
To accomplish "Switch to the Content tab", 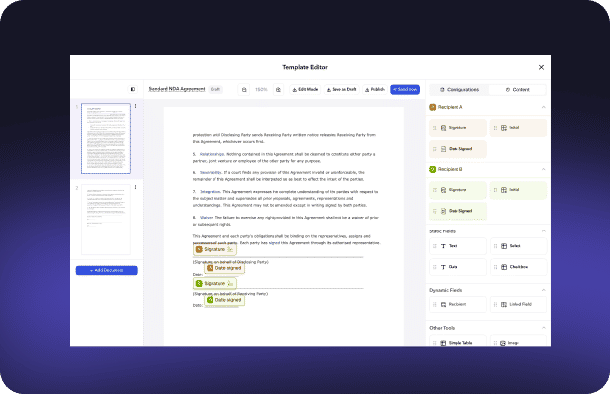I will click(518, 90).
